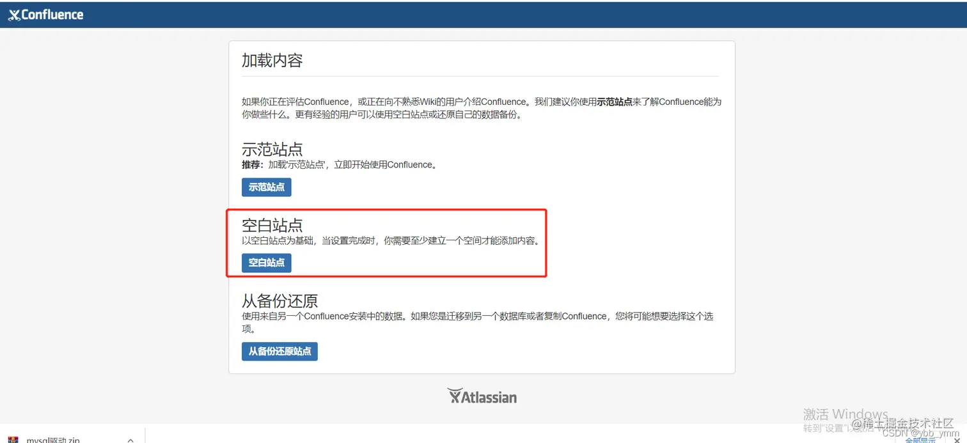Click the 示范站点 button
The height and width of the screenshot is (443, 967).
pos(266,187)
